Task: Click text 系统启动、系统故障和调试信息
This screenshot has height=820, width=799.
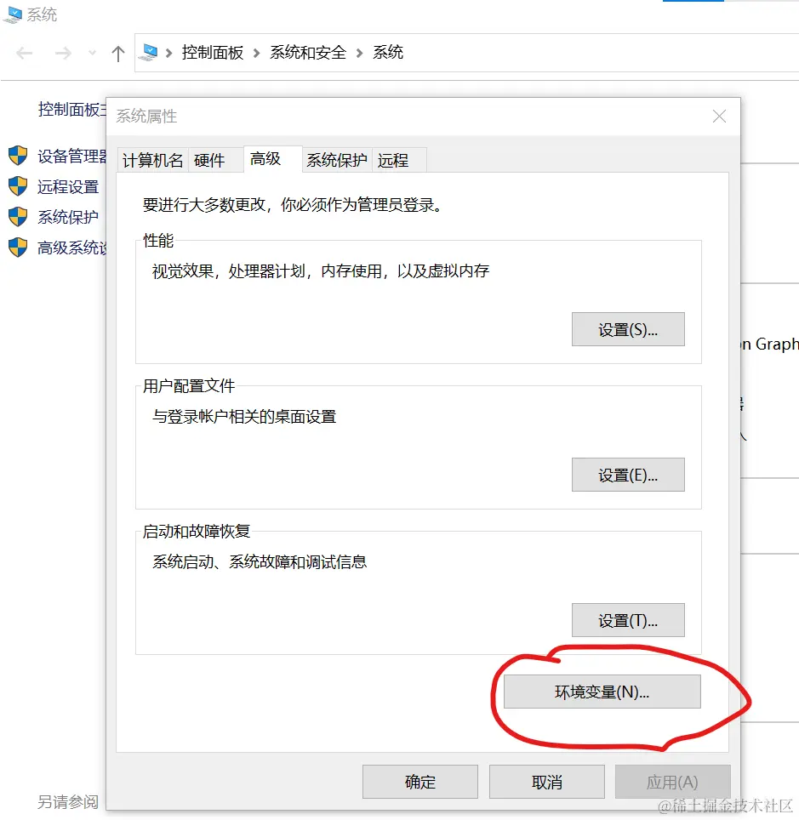Action: click(260, 561)
